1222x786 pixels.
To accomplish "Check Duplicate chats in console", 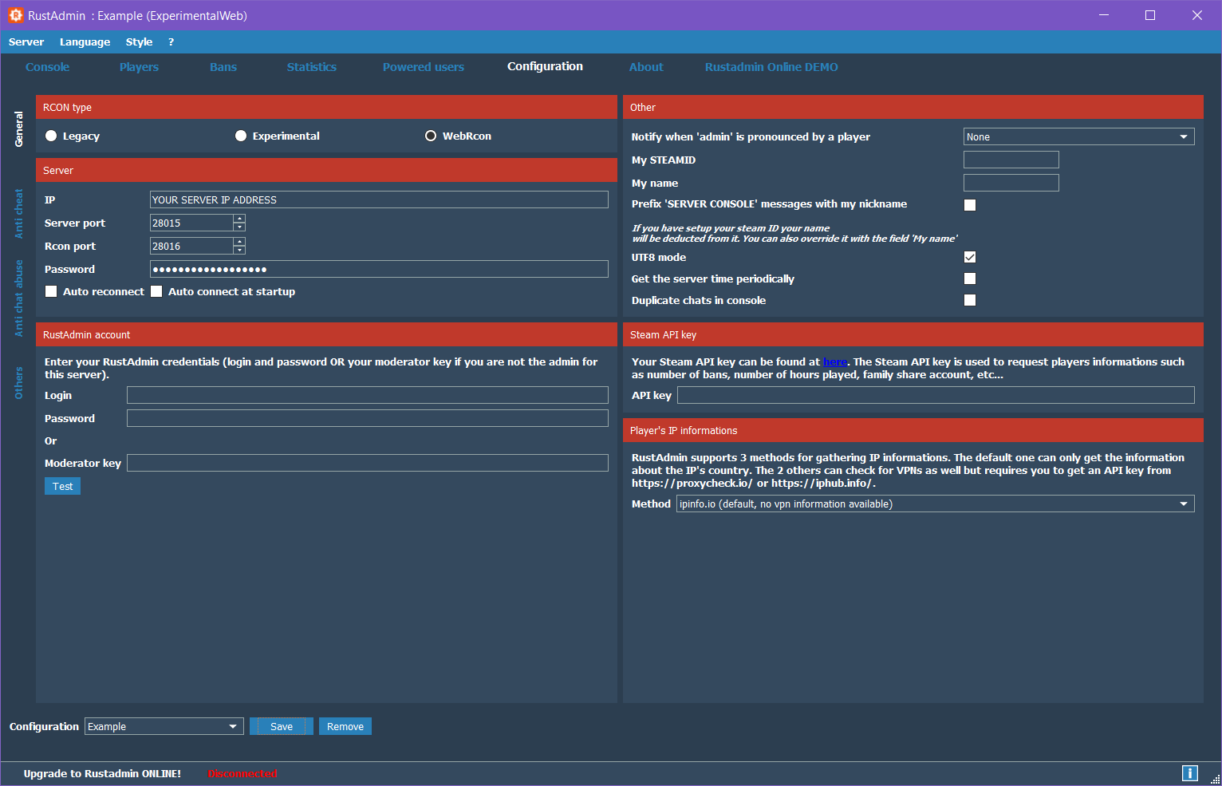I will (970, 300).
